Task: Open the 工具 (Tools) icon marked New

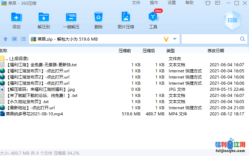Action: pos(153,20)
